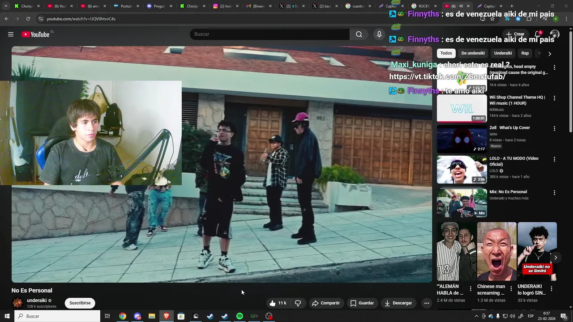The width and height of the screenshot is (573, 322).
Task: Like the video (11 k)
Action: click(278, 303)
